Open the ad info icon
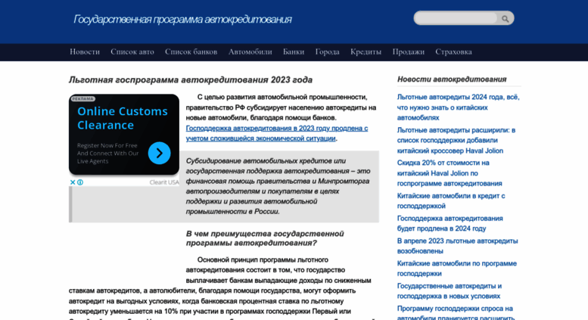Screen dimensions: 588x320 (x=80, y=182)
